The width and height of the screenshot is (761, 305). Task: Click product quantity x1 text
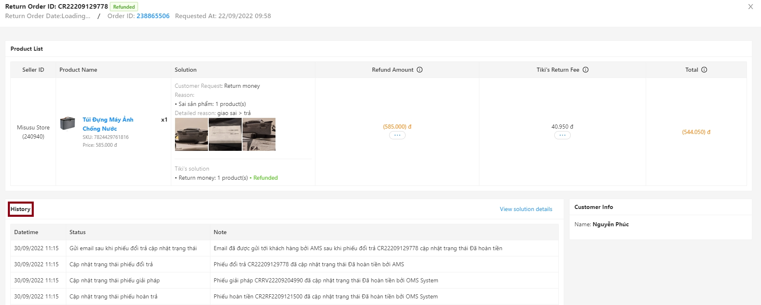click(x=164, y=120)
